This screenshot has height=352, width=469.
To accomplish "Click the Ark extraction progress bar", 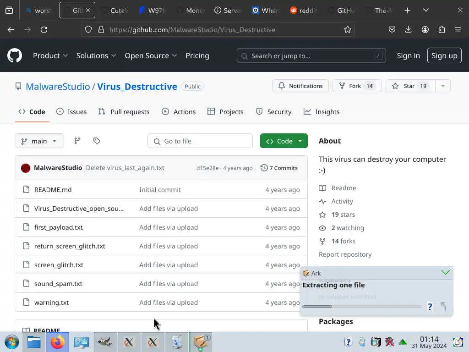I will pyautogui.click(x=361, y=307).
